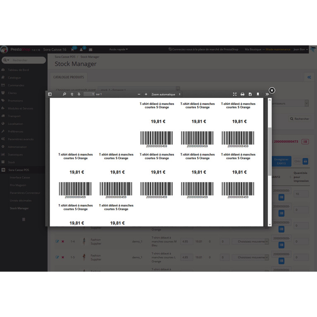The width and height of the screenshot is (317, 317).
Task: Click the Ma Boutique link
Action: coord(253,49)
